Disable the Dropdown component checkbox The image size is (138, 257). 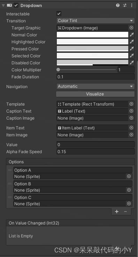click(16, 5)
